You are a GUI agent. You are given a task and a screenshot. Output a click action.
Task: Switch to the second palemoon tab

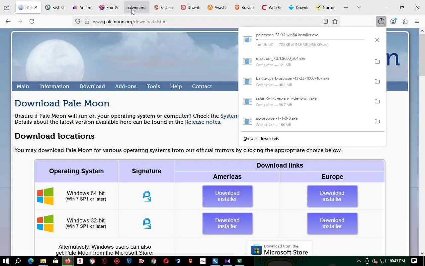pyautogui.click(x=136, y=7)
